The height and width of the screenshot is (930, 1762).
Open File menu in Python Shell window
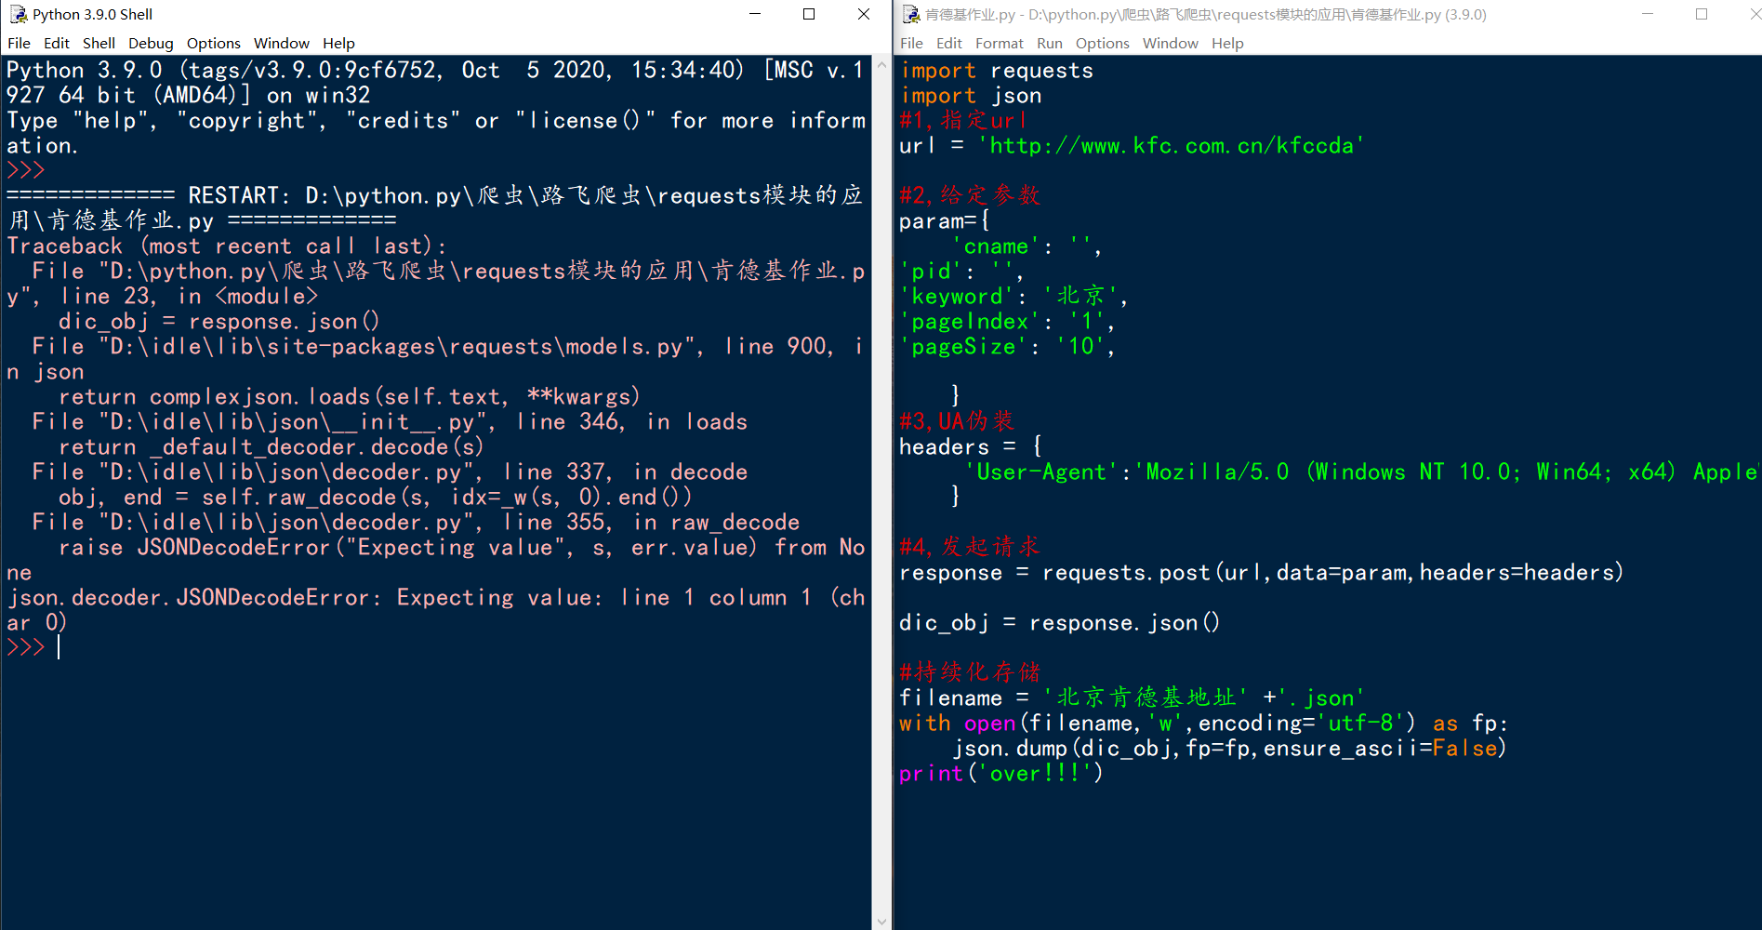click(19, 43)
